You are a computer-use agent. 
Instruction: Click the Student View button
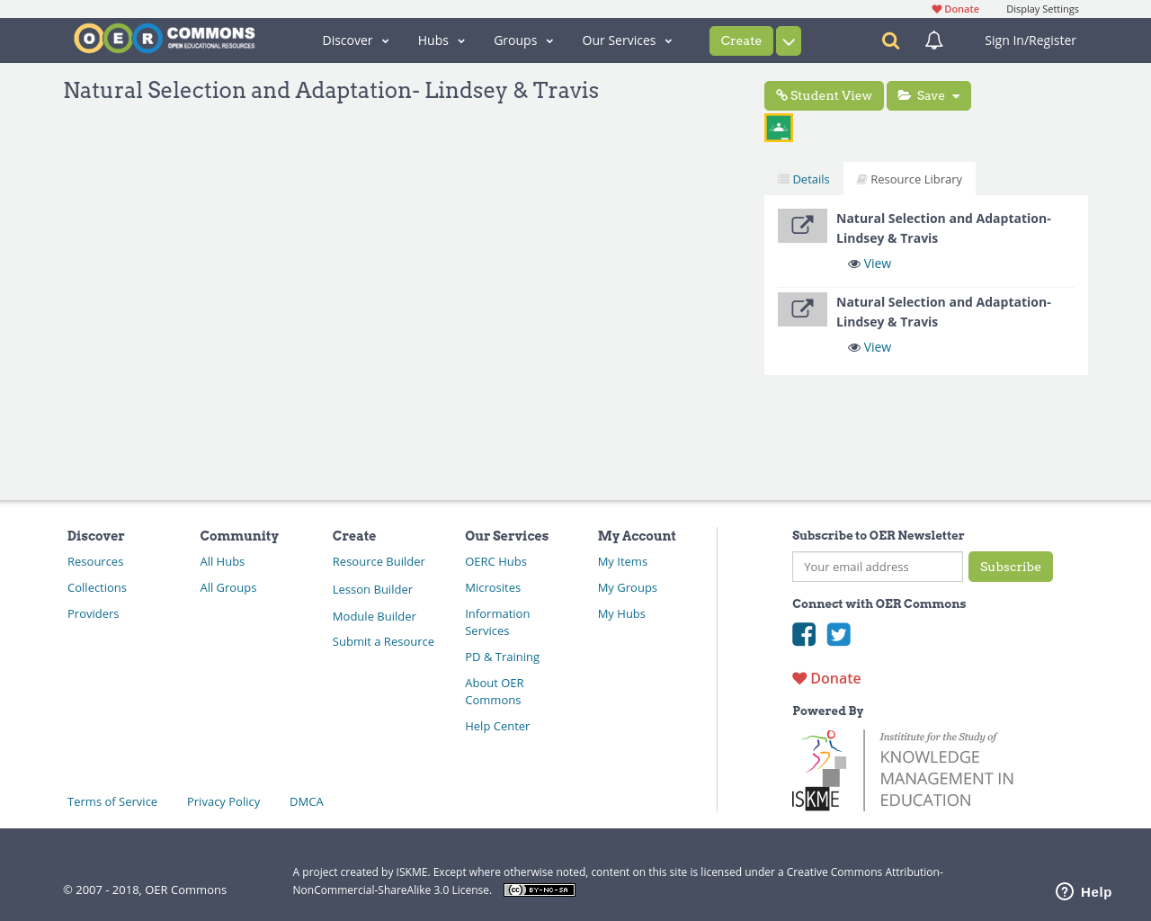coord(824,96)
